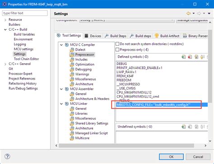
Task: Click the Devices tab chip icon
Action: 86,36
